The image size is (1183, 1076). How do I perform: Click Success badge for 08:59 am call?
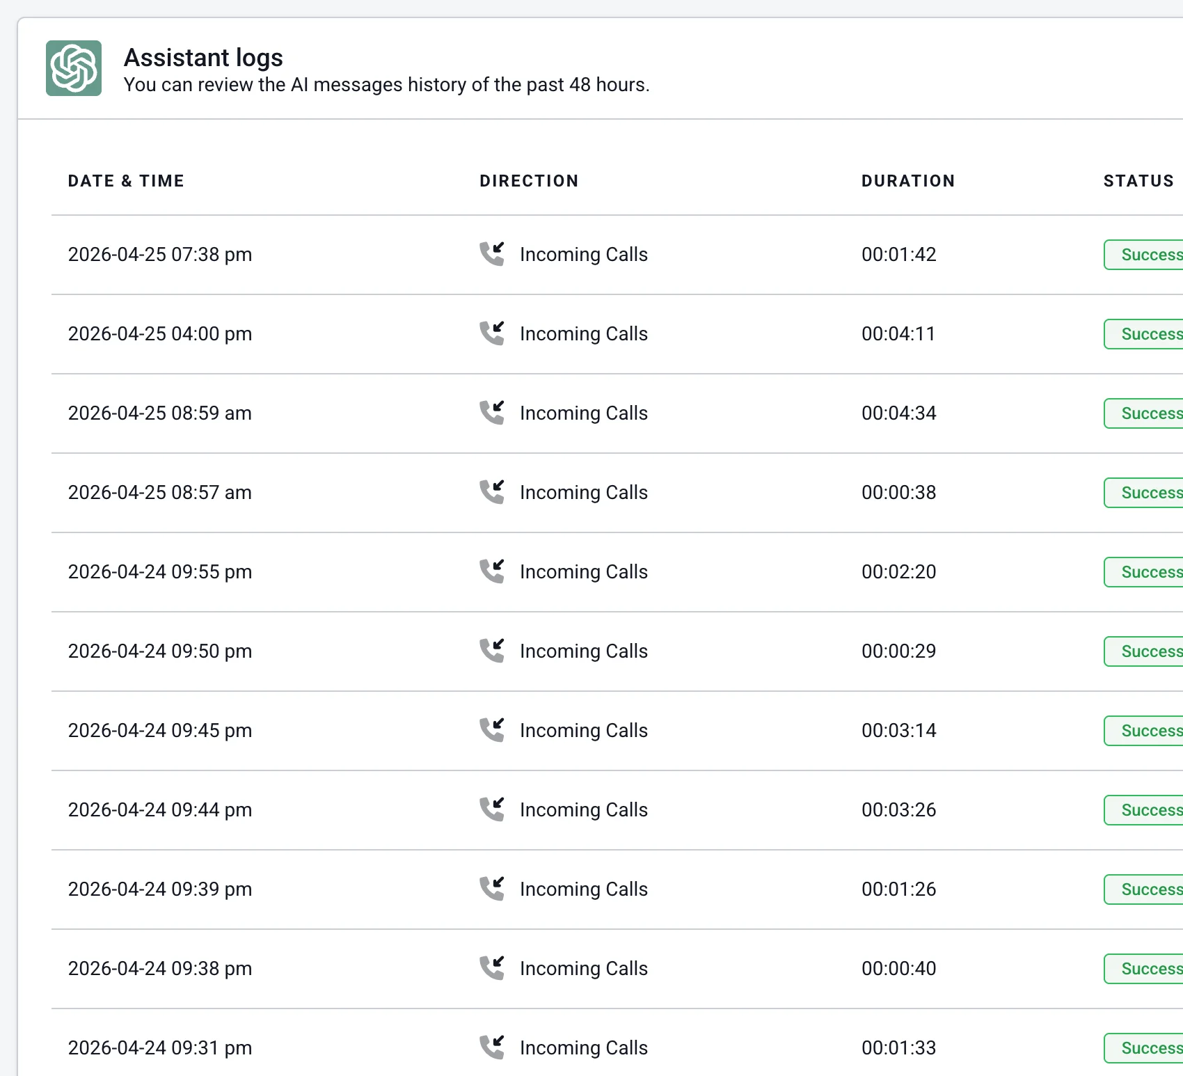[1144, 413]
